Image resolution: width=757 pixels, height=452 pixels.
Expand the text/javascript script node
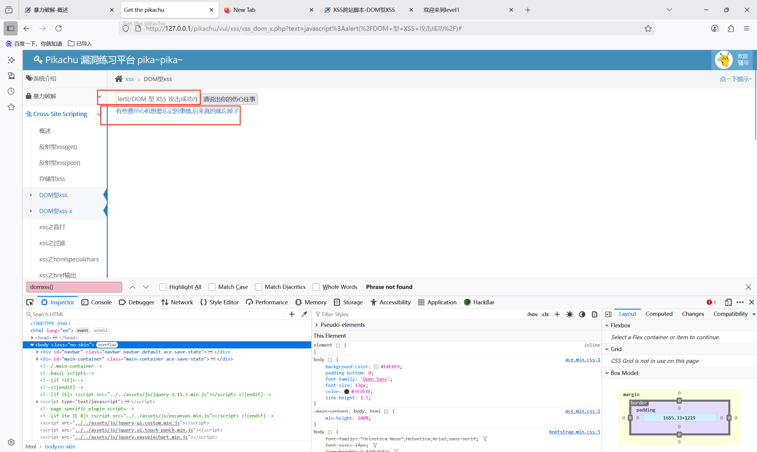38,401
